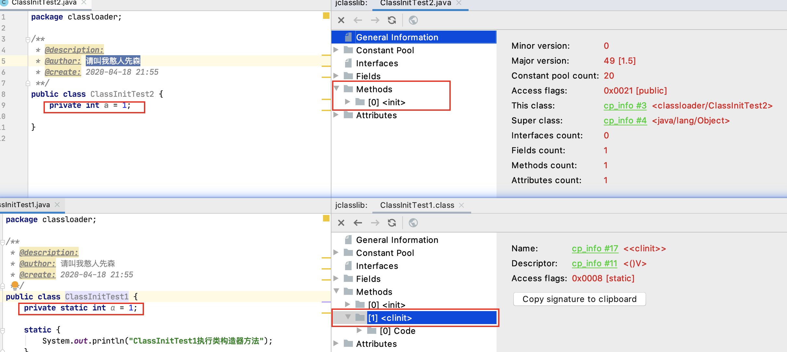Click the close X icon in lower jclasslib toolbar

(341, 223)
